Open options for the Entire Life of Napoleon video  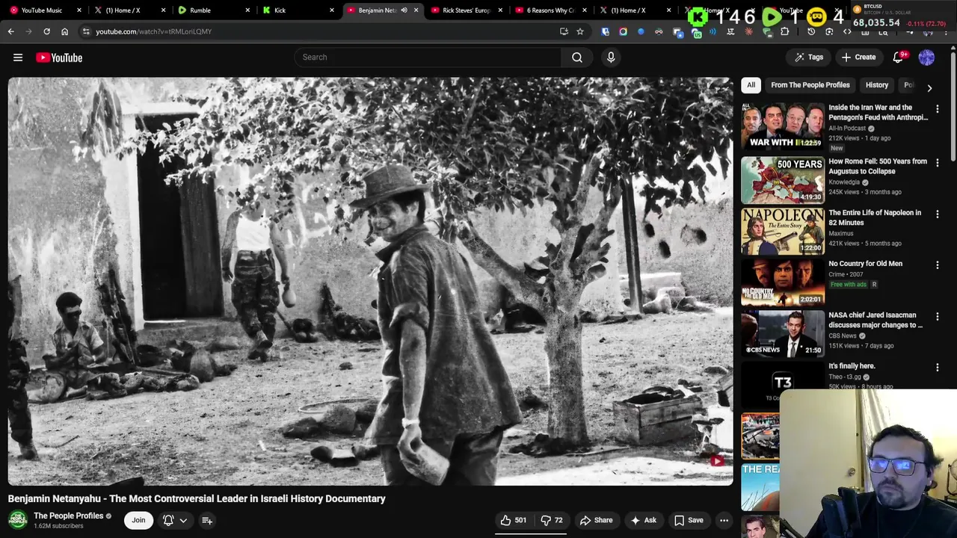[x=938, y=214]
